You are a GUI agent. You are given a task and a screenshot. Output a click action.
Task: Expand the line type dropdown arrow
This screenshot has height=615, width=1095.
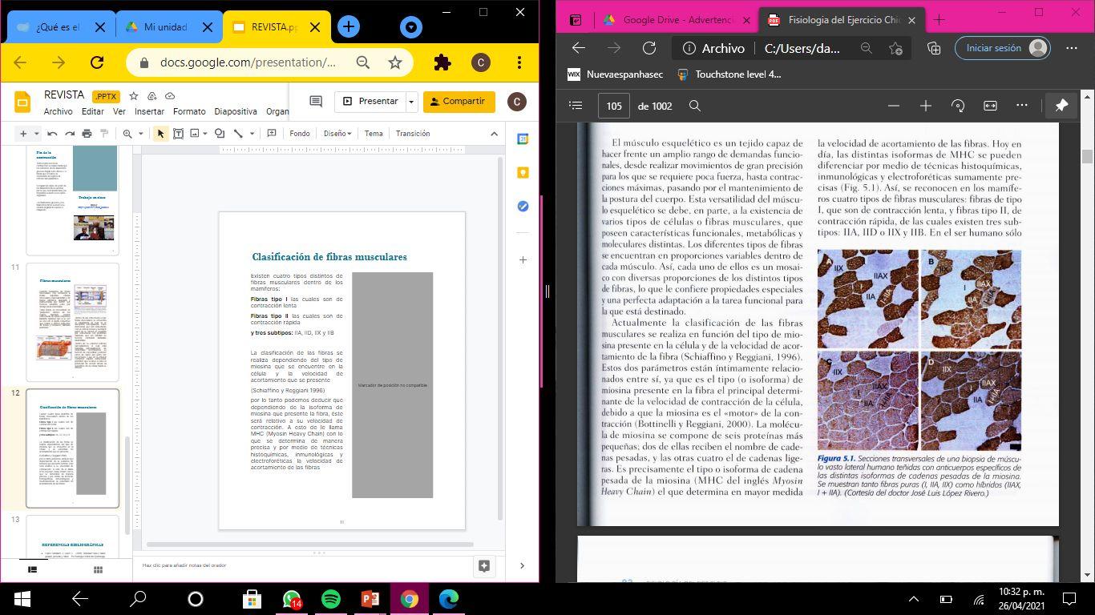point(252,134)
